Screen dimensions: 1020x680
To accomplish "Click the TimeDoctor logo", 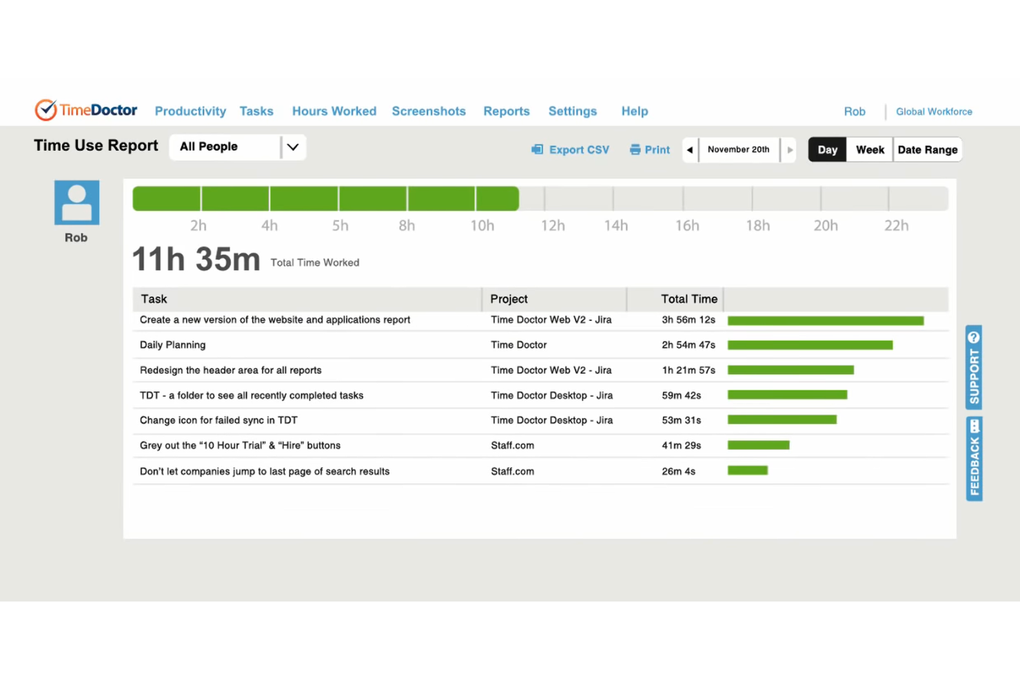I will pos(86,110).
